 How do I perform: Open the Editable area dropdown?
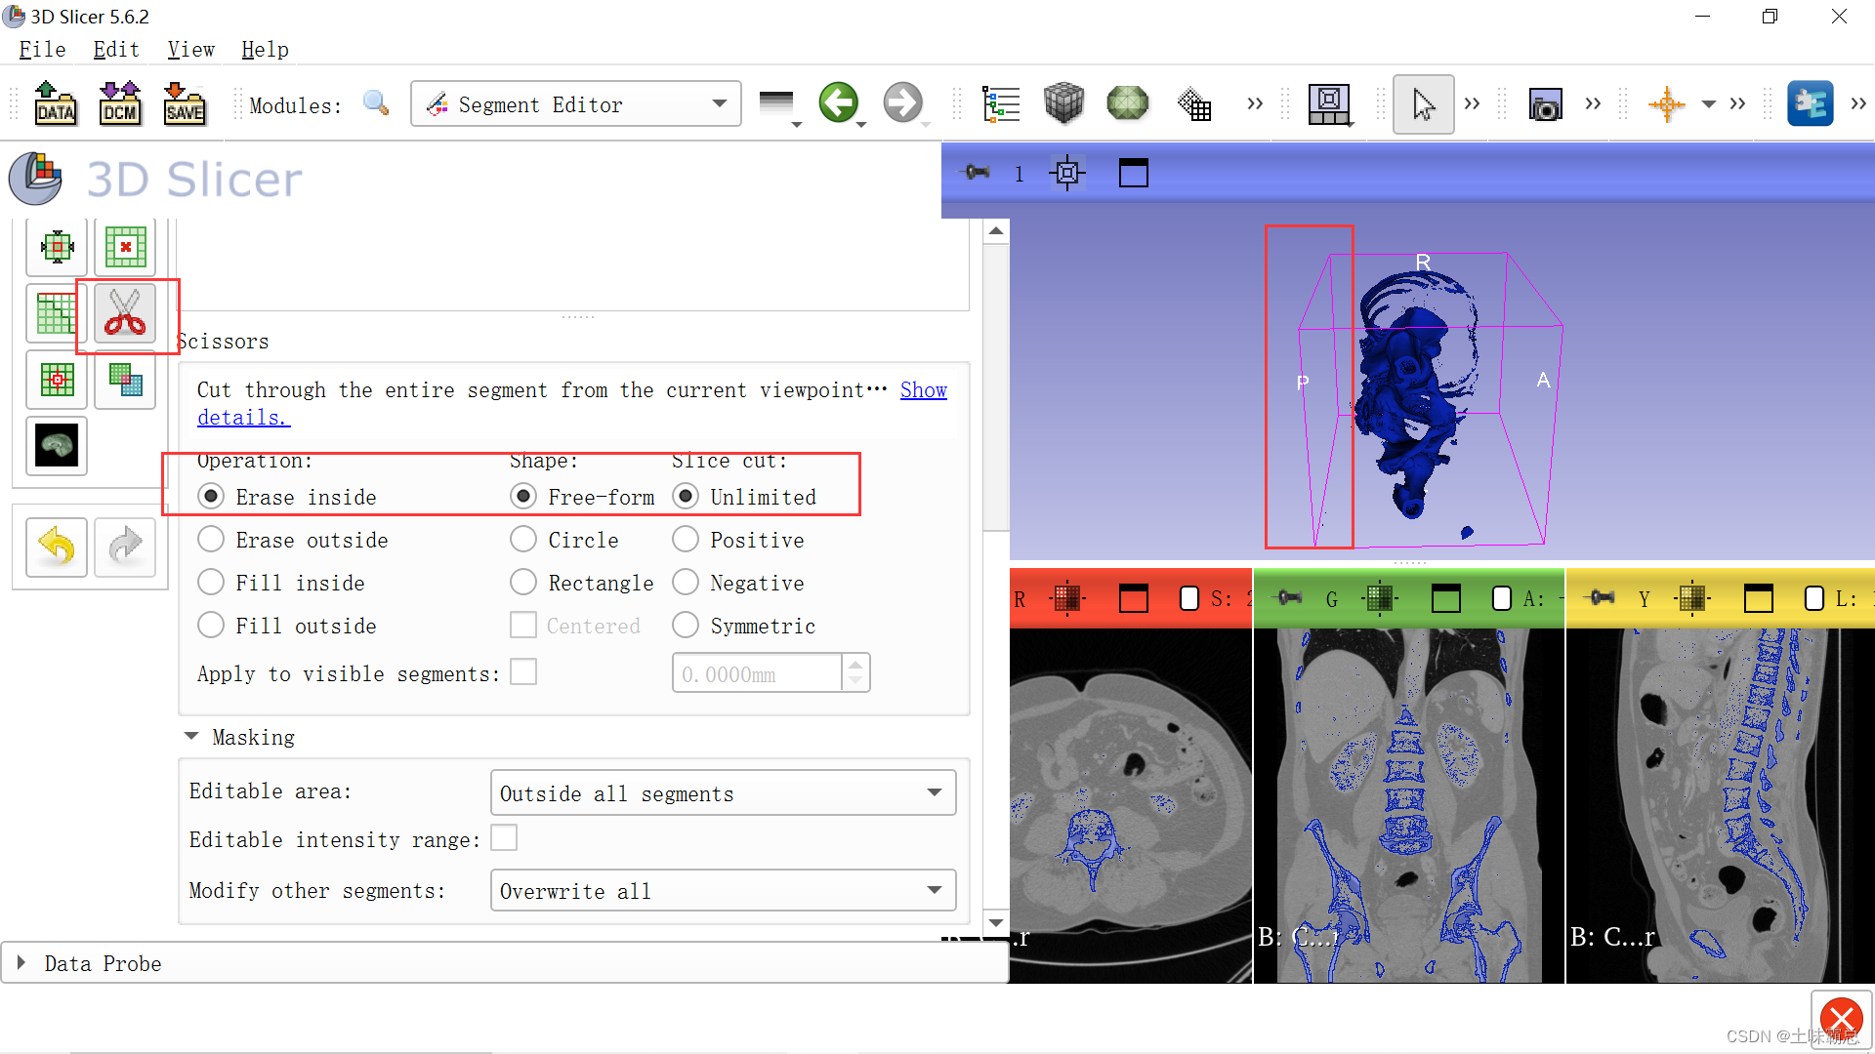(723, 793)
